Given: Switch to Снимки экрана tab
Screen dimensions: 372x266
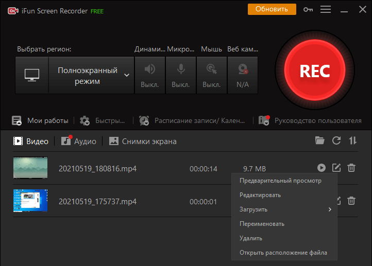Looking at the screenshot, I should tap(143, 141).
